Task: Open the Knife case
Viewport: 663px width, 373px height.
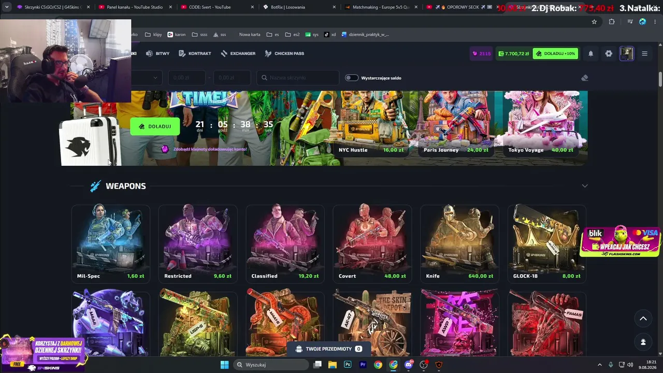Action: 459,243
